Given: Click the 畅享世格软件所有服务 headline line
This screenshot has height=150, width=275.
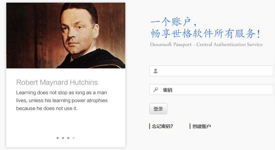Looking at the screenshot, I should (205, 33).
